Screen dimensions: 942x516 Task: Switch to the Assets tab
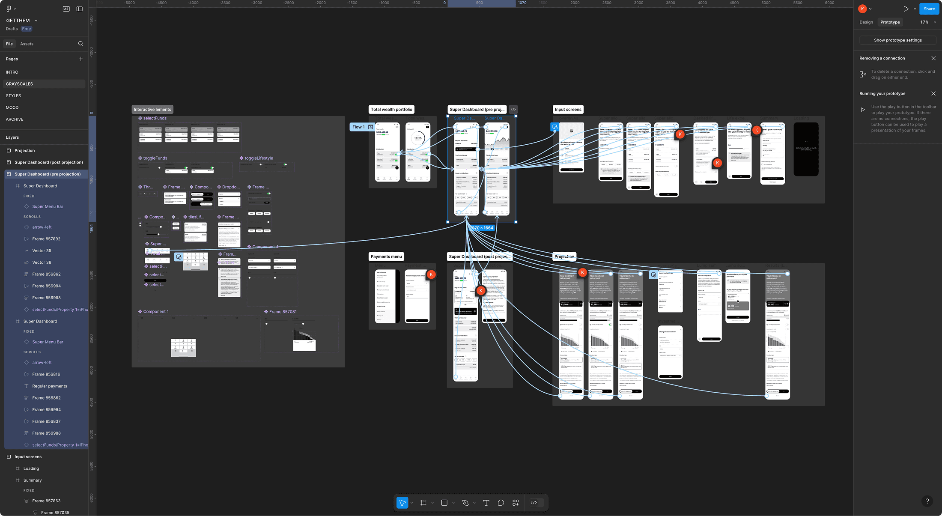point(27,44)
